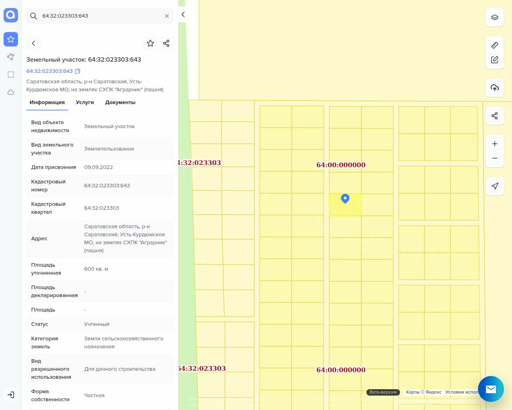
Task: Activate the draw/edit tool on map
Action: tap(494, 60)
